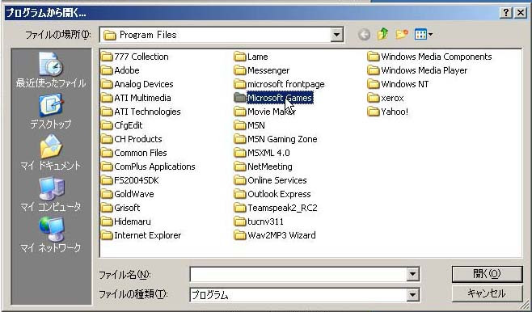The height and width of the screenshot is (312, 532).
Task: Create a new folder
Action: coord(401,34)
